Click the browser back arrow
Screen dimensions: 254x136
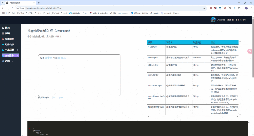pos(3,8)
